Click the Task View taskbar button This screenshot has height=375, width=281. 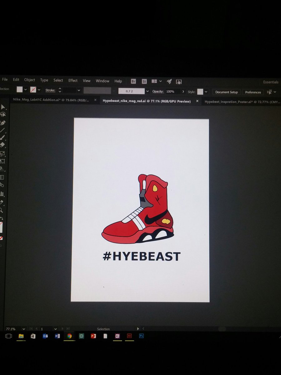point(8,336)
